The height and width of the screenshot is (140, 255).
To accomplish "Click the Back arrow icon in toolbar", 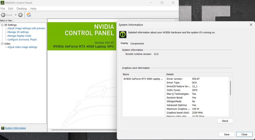I will pos(3,15).
